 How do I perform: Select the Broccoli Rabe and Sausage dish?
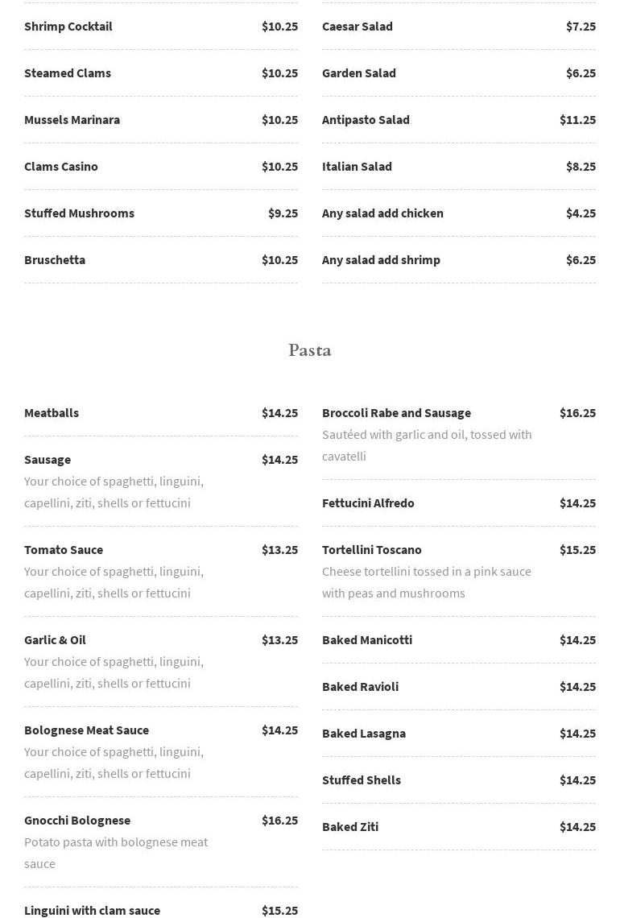pos(396,413)
